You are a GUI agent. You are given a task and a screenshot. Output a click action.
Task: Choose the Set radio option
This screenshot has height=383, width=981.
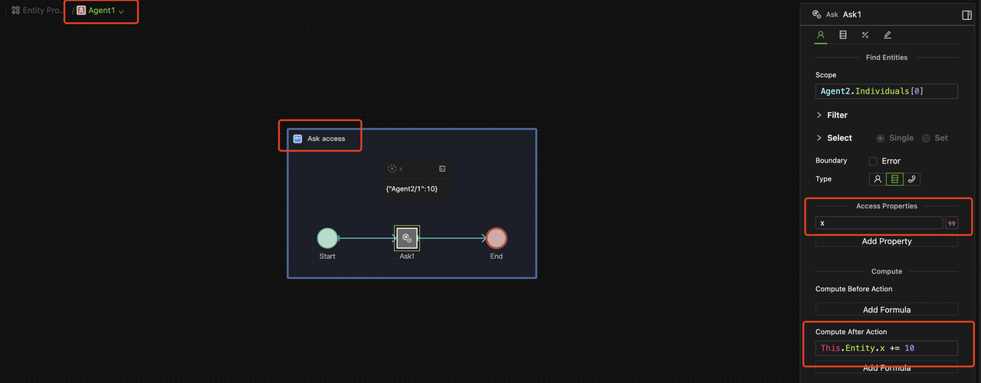[x=926, y=138]
